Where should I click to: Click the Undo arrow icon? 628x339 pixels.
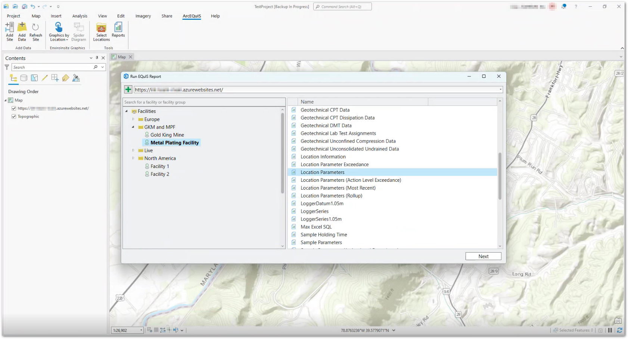33,6
